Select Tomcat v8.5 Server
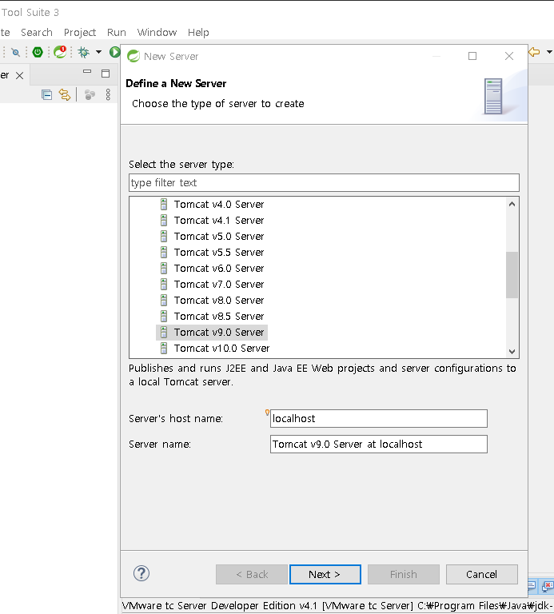This screenshot has height=614, width=554. 219,317
